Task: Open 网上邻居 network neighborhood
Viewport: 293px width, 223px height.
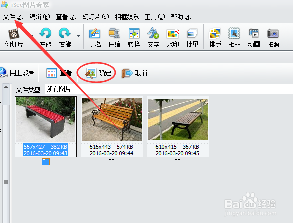Action: pos(17,73)
